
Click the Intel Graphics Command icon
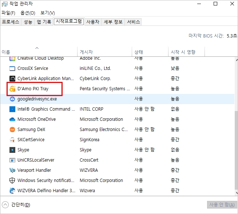pyautogui.click(x=12, y=109)
